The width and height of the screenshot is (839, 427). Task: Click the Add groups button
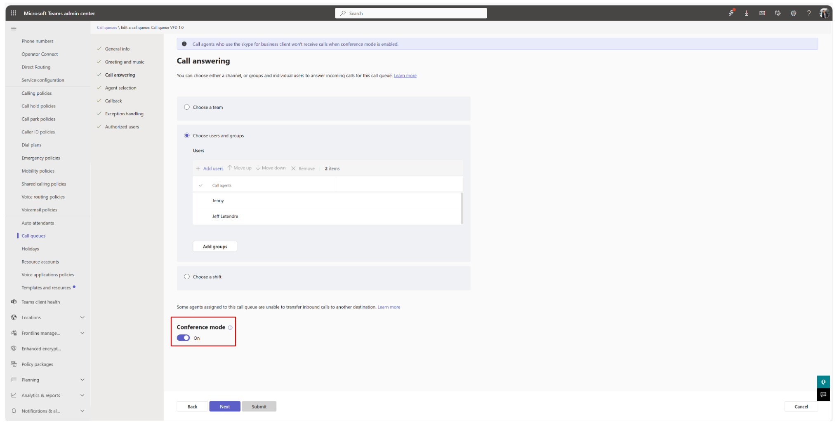pos(215,247)
